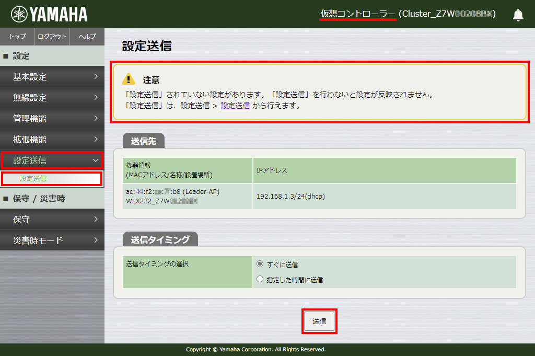Switch to the トップ tab
The height and width of the screenshot is (356, 535).
(x=17, y=37)
